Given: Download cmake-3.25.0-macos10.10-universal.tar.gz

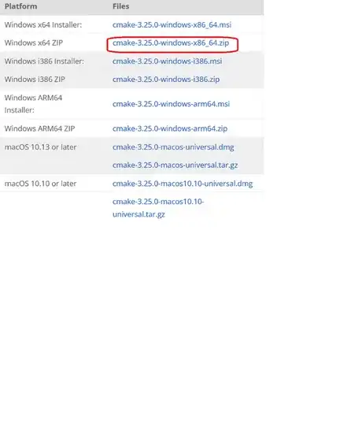Looking at the screenshot, I should [158, 208].
